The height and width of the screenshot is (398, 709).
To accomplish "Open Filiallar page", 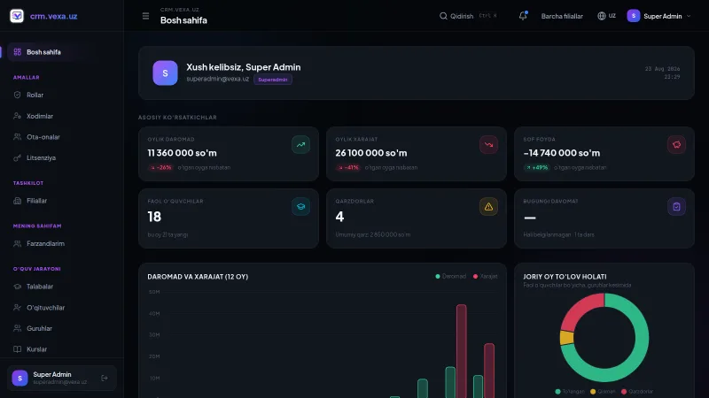I will [x=61, y=201].
